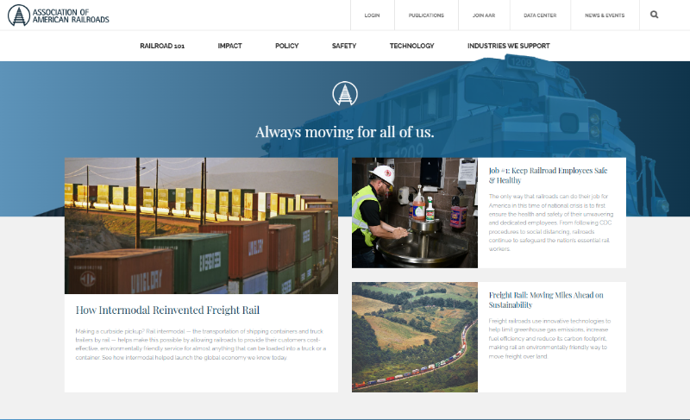
Task: Expand the Policy navigation menu
Action: (x=287, y=46)
